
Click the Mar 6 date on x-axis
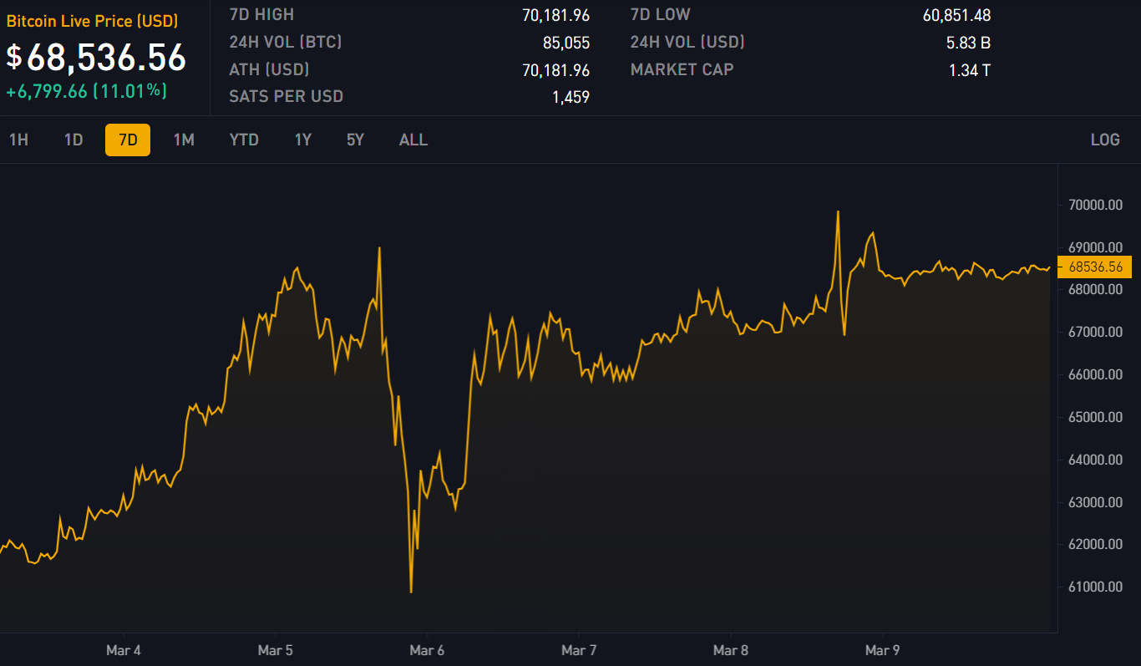click(x=427, y=650)
